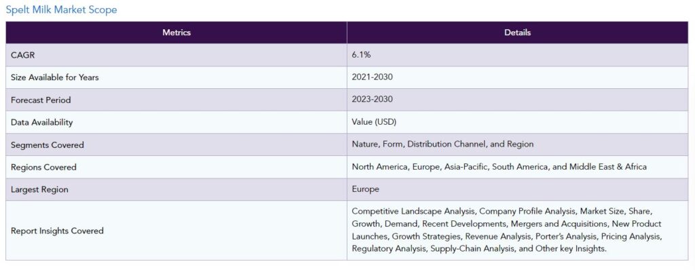
Task: Select the Regions Covered row label
Action: (x=43, y=167)
